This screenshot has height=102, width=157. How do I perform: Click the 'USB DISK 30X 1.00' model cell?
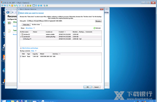click(x=46, y=56)
